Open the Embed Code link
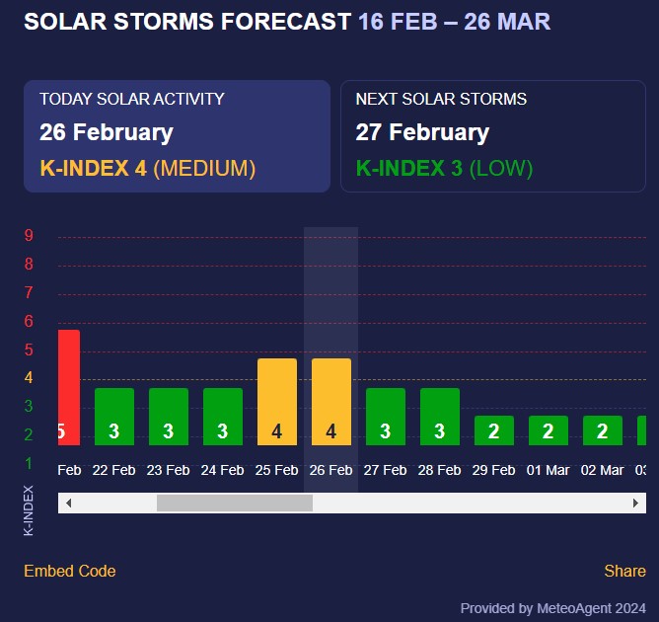 click(x=70, y=571)
